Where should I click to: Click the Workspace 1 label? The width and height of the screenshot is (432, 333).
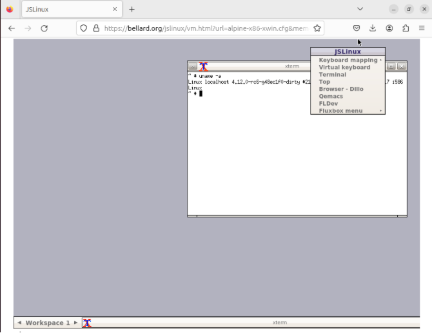pos(48,323)
